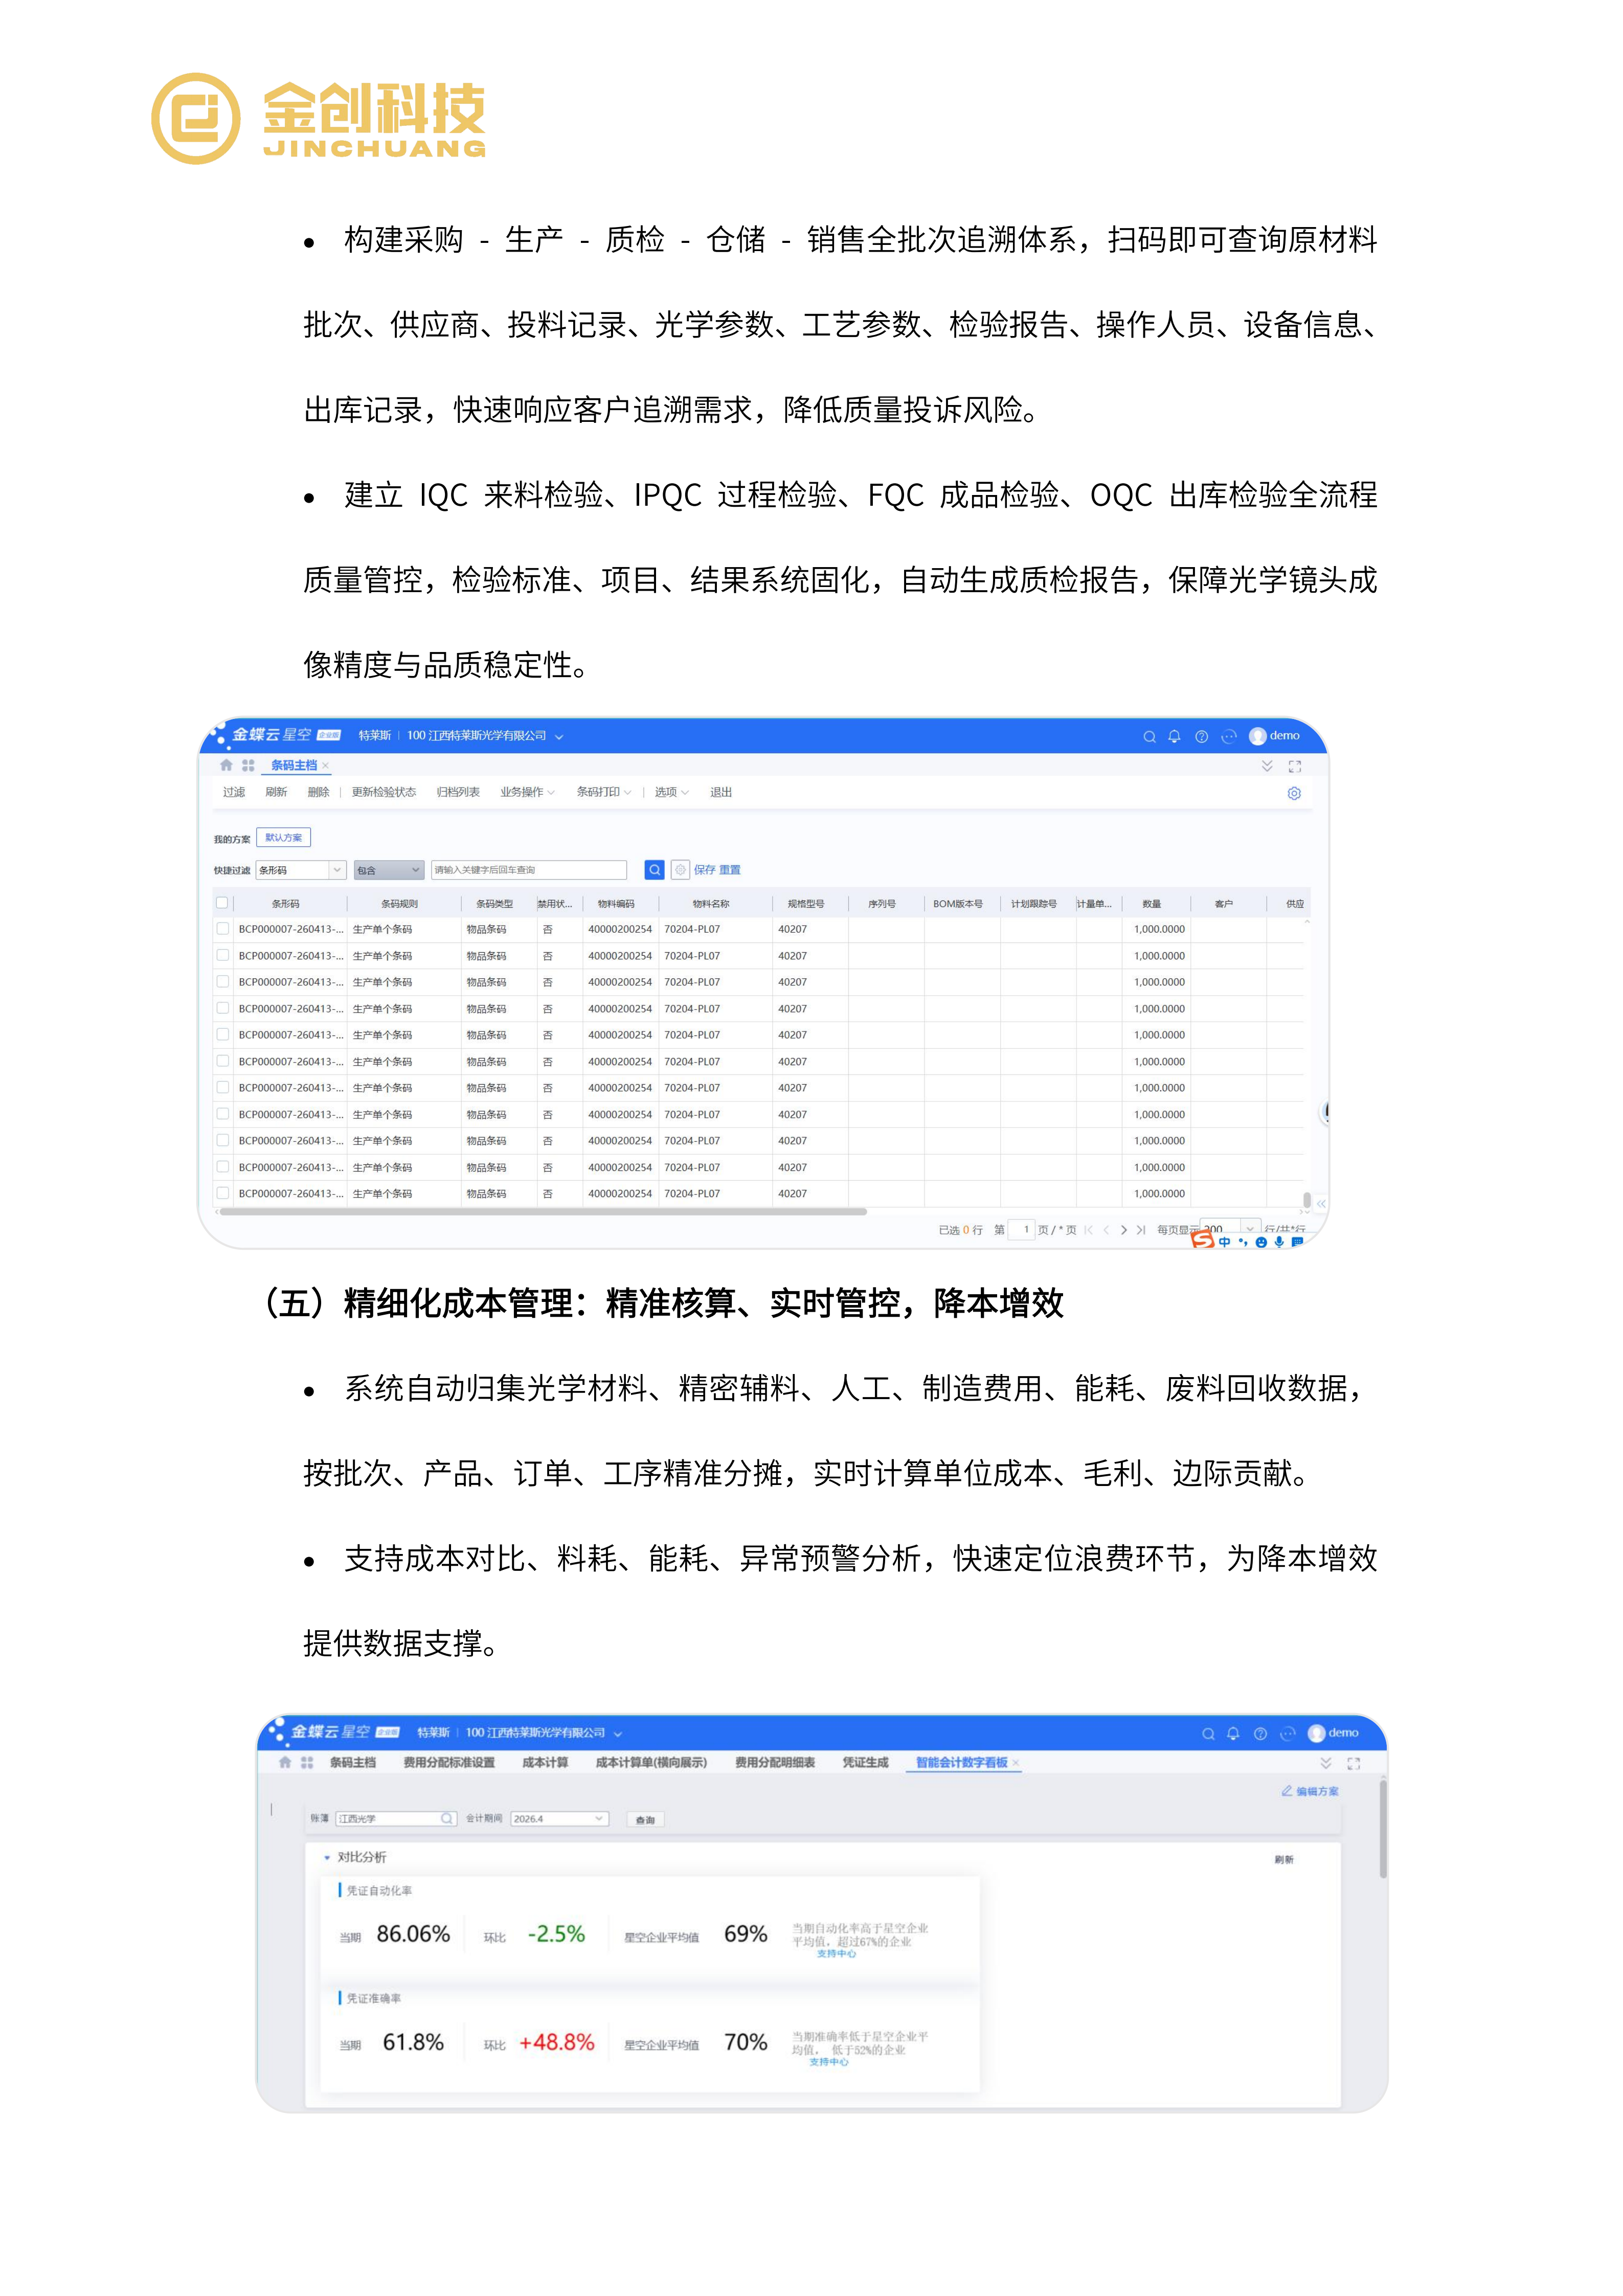Open notification bell in lower screenshot header

pyautogui.click(x=1233, y=1734)
